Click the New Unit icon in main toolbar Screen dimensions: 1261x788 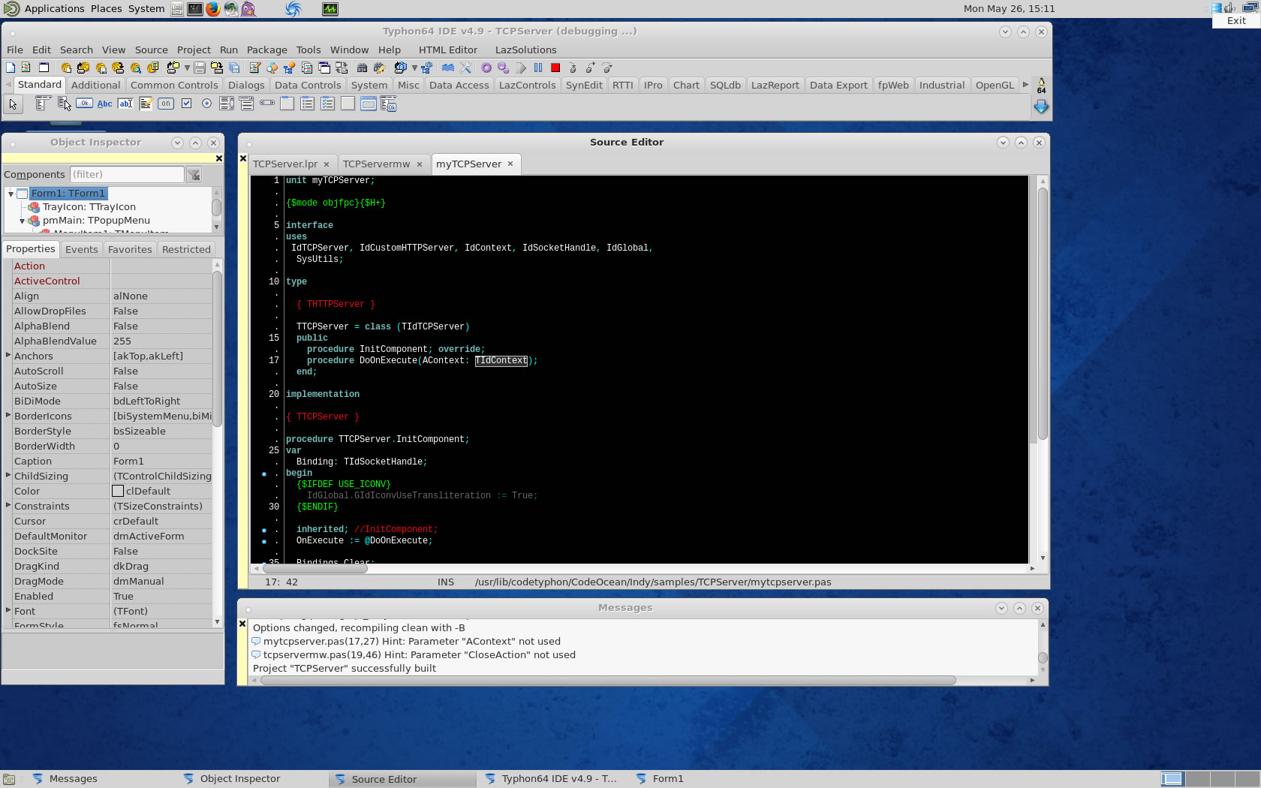click(x=26, y=68)
